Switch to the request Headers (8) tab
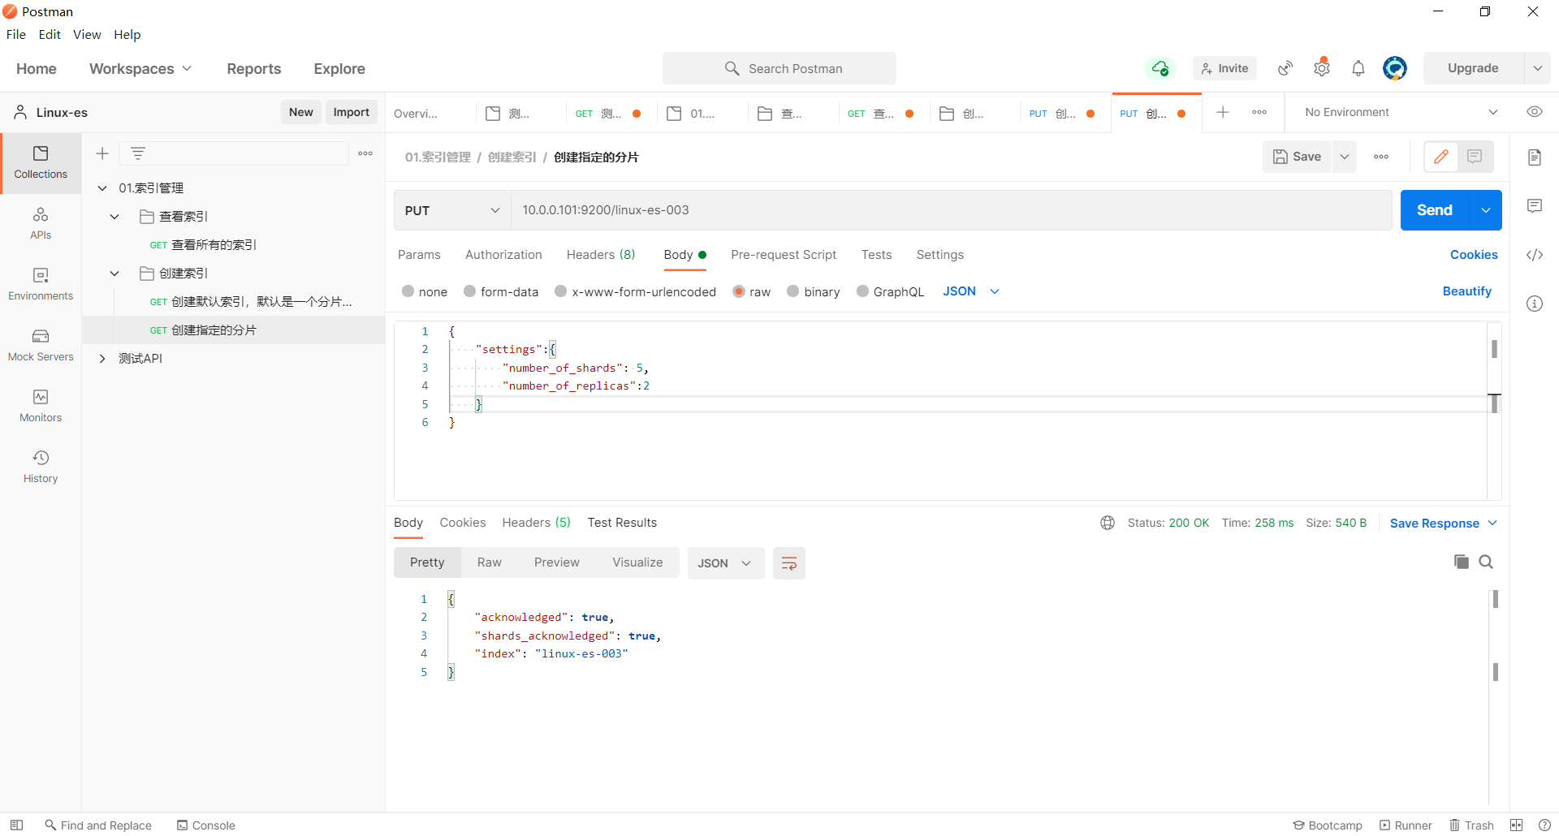1559x836 pixels. pos(601,255)
